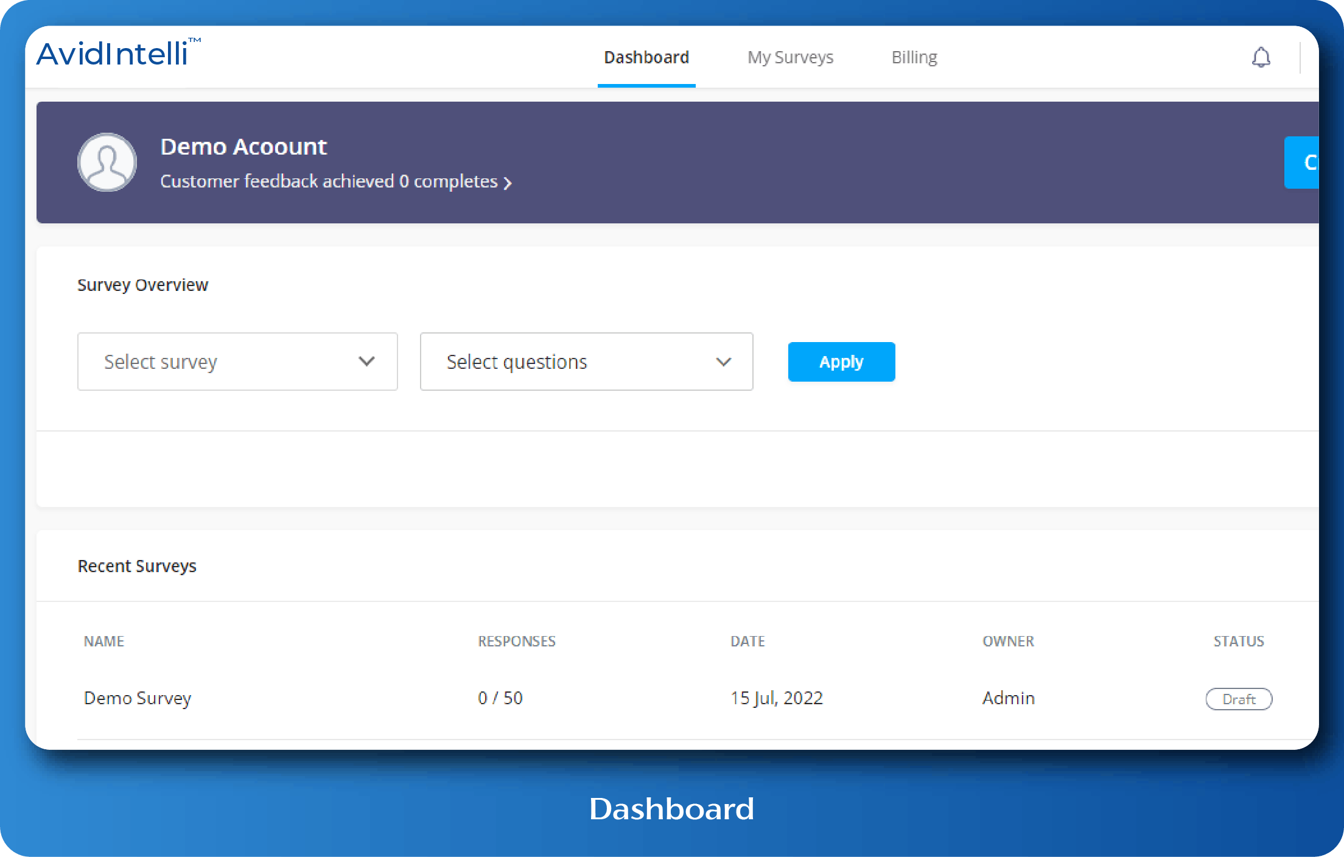Image resolution: width=1344 pixels, height=857 pixels.
Task: Click the Demo Account name heading
Action: pos(243,147)
